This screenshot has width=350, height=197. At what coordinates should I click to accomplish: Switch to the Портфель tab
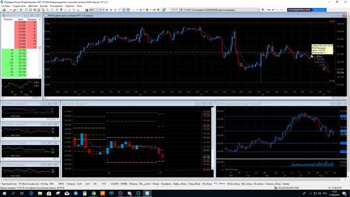click(166, 184)
